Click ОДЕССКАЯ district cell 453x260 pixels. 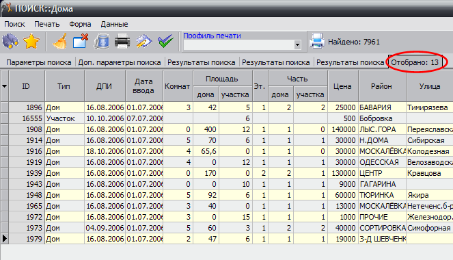pyautogui.click(x=382, y=162)
